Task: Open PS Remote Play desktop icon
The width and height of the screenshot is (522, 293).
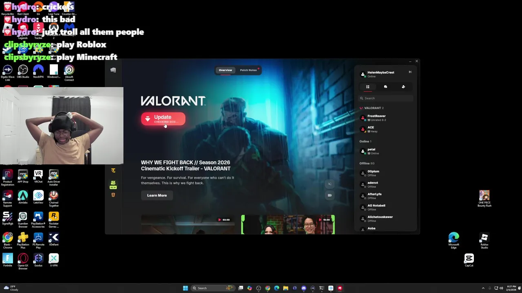Action: [38, 241]
